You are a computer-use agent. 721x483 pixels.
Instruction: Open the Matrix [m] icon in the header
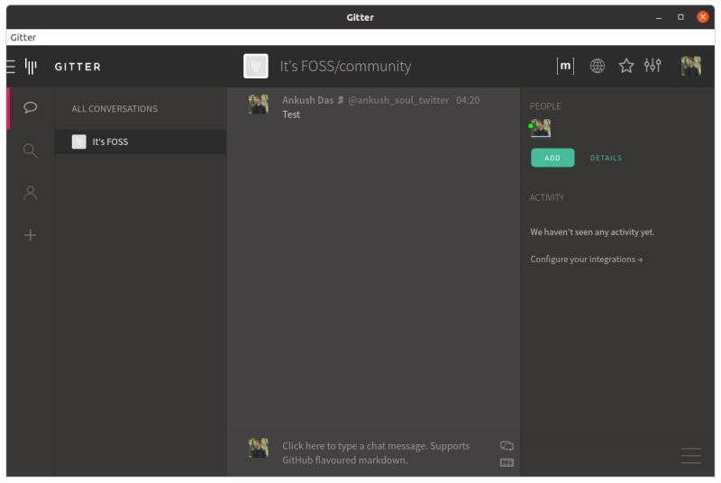[565, 66]
